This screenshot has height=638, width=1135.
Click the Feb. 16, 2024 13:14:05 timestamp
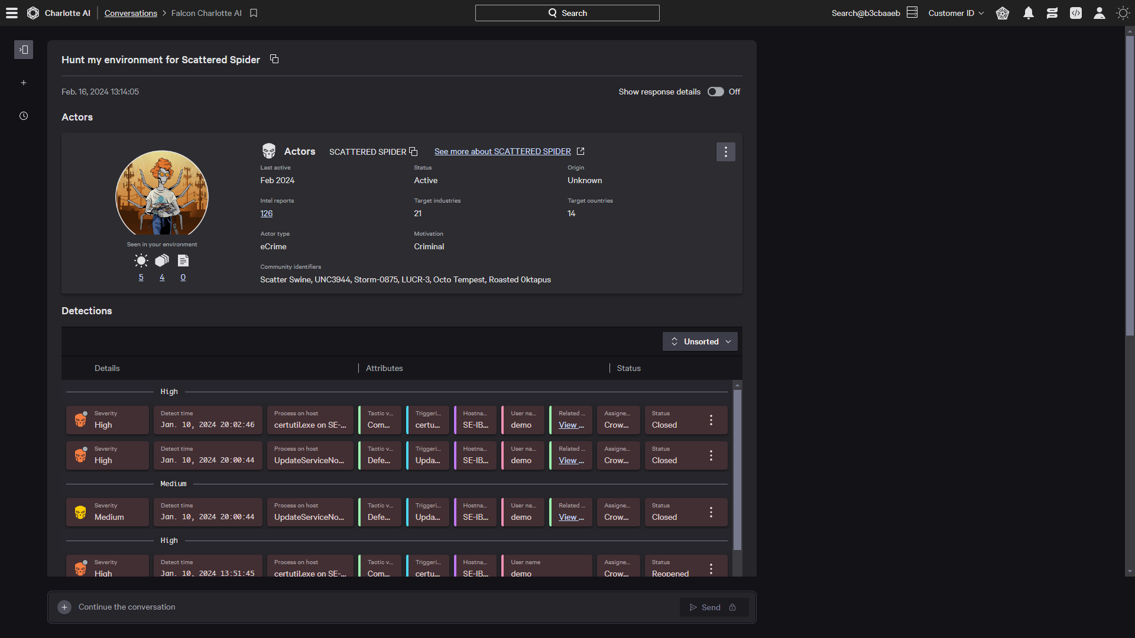coord(100,92)
